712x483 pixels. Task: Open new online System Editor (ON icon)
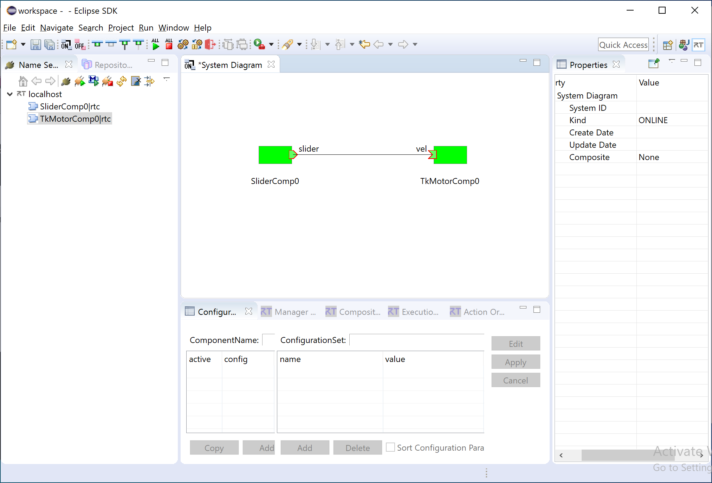point(66,45)
